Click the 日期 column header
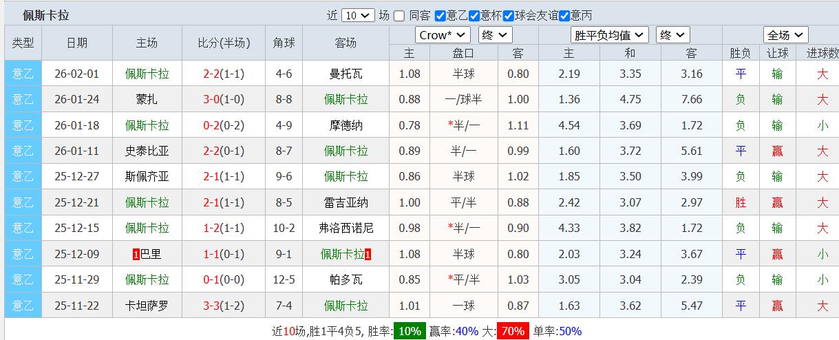The height and width of the screenshot is (340, 839). click(x=77, y=43)
